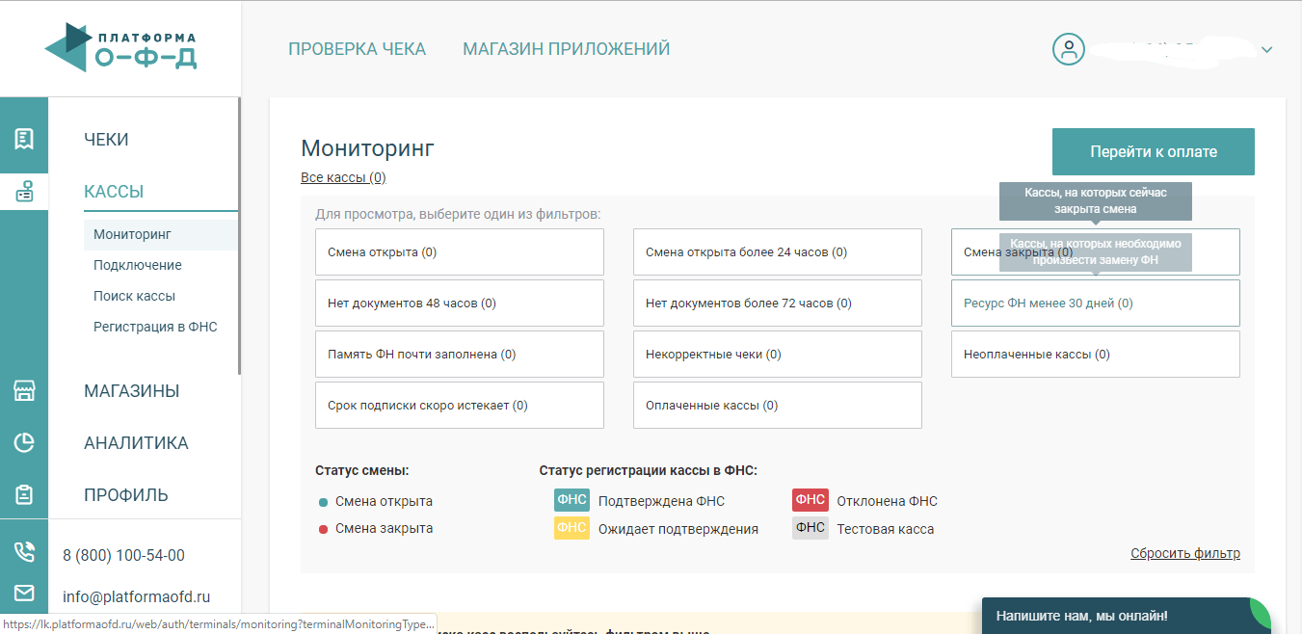Open Магазин приложений in top menu

[566, 49]
